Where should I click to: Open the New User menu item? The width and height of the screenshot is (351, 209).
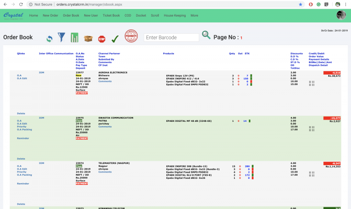pyautogui.click(x=91, y=15)
